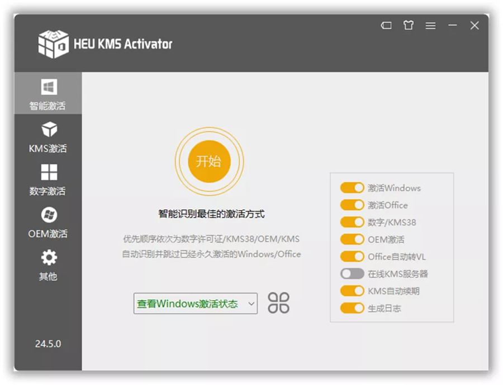Enable the 在线KMS服务器 toggle
This screenshot has height=385, width=503.
[x=352, y=274]
